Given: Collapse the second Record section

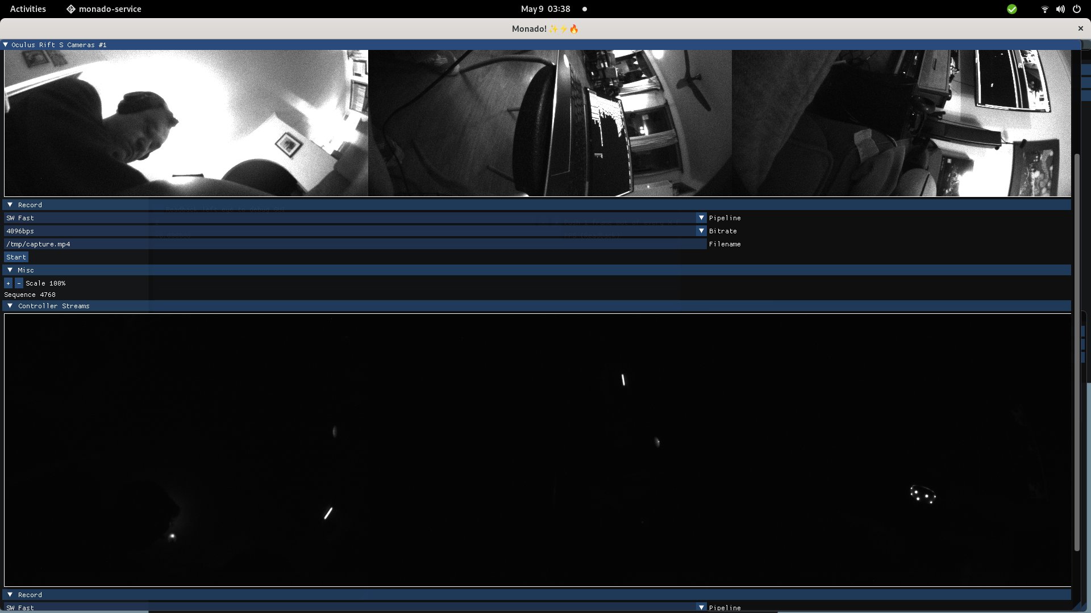Looking at the screenshot, I should click(10, 595).
